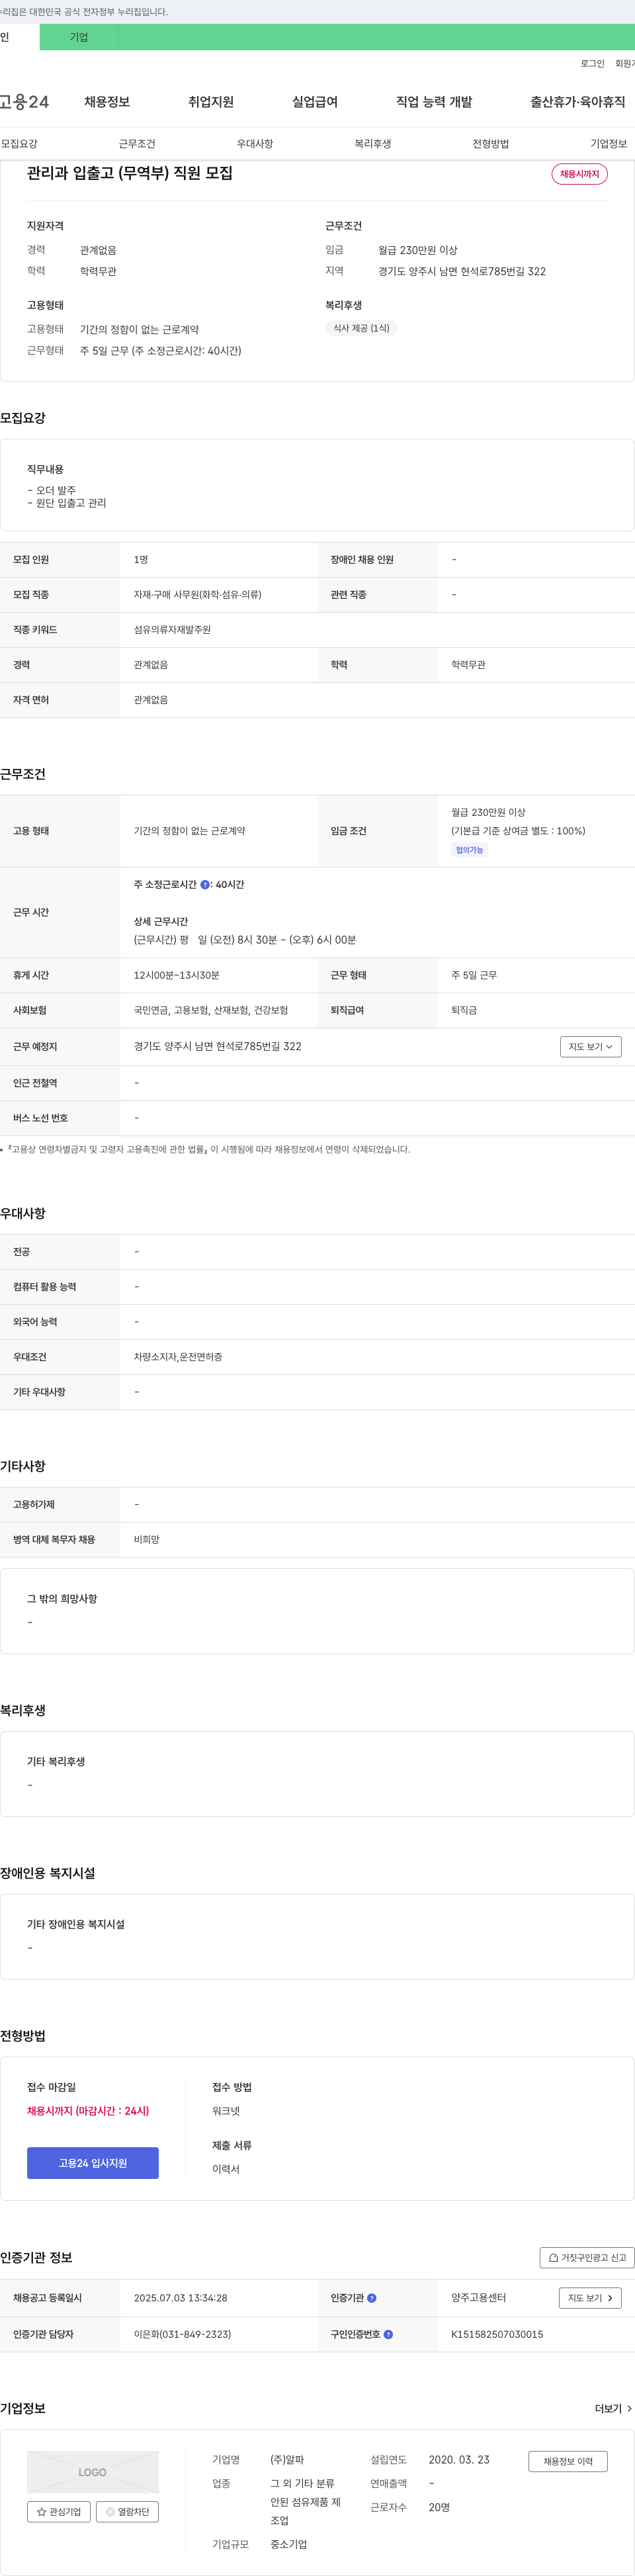Select the 2020. 03. 23 founding date
Screen dimensions: 635x2576
pyautogui.click(x=459, y=2460)
